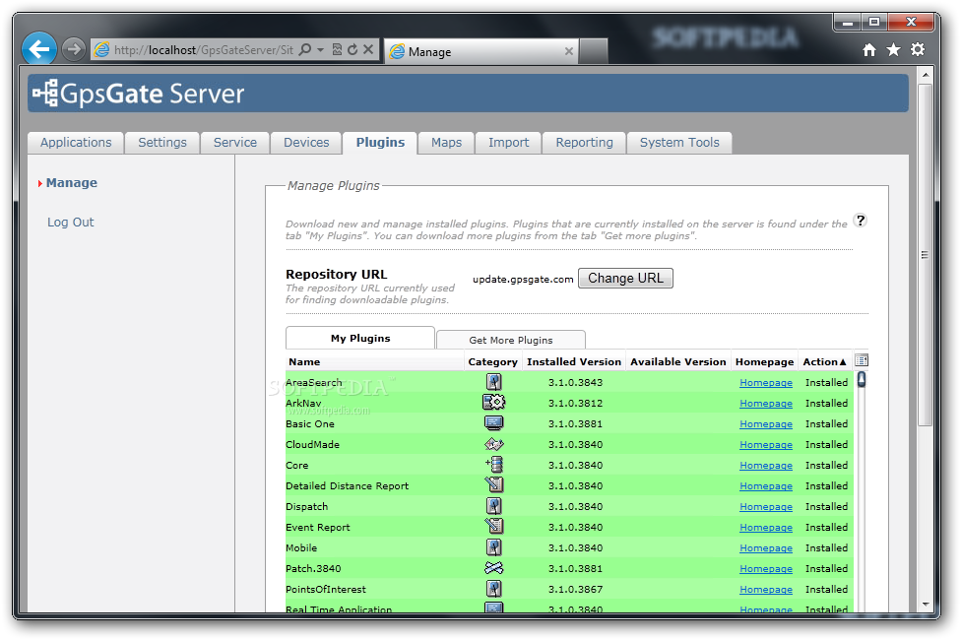
Task: Open the Reporting tab
Action: tap(585, 142)
